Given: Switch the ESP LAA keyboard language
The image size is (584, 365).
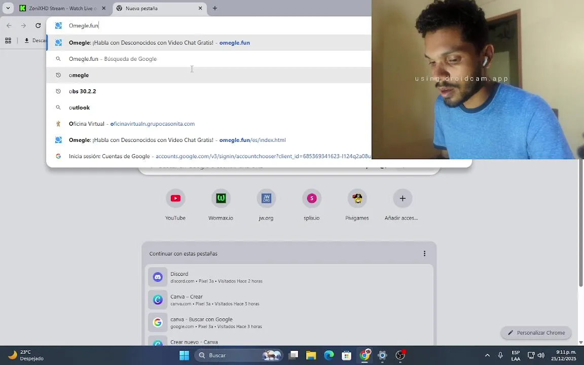Looking at the screenshot, I should 516,355.
